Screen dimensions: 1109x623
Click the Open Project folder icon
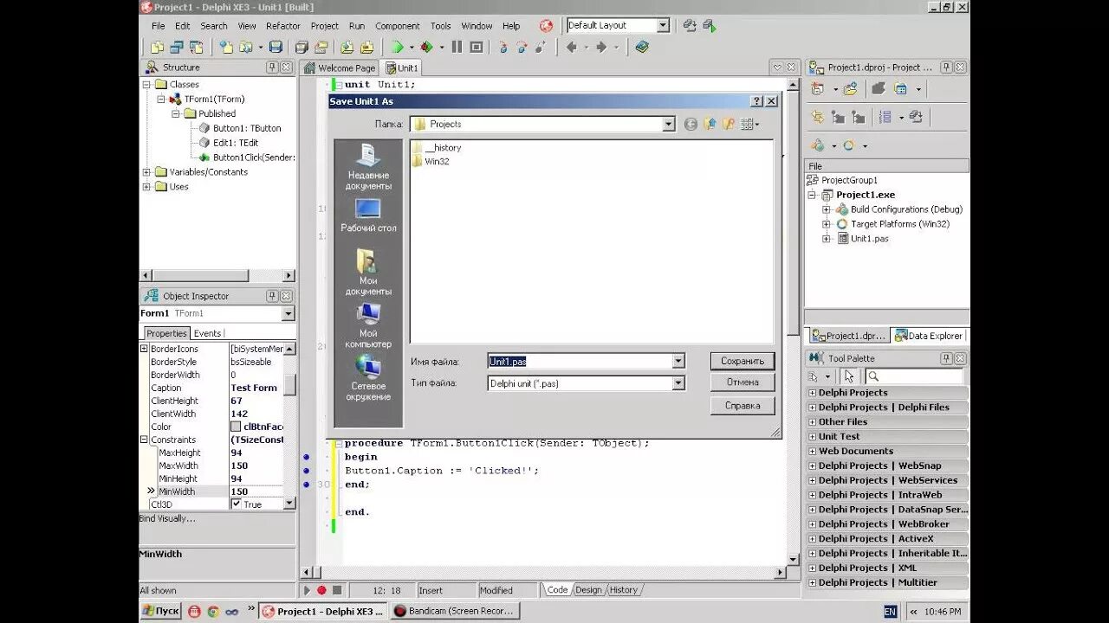click(x=321, y=47)
